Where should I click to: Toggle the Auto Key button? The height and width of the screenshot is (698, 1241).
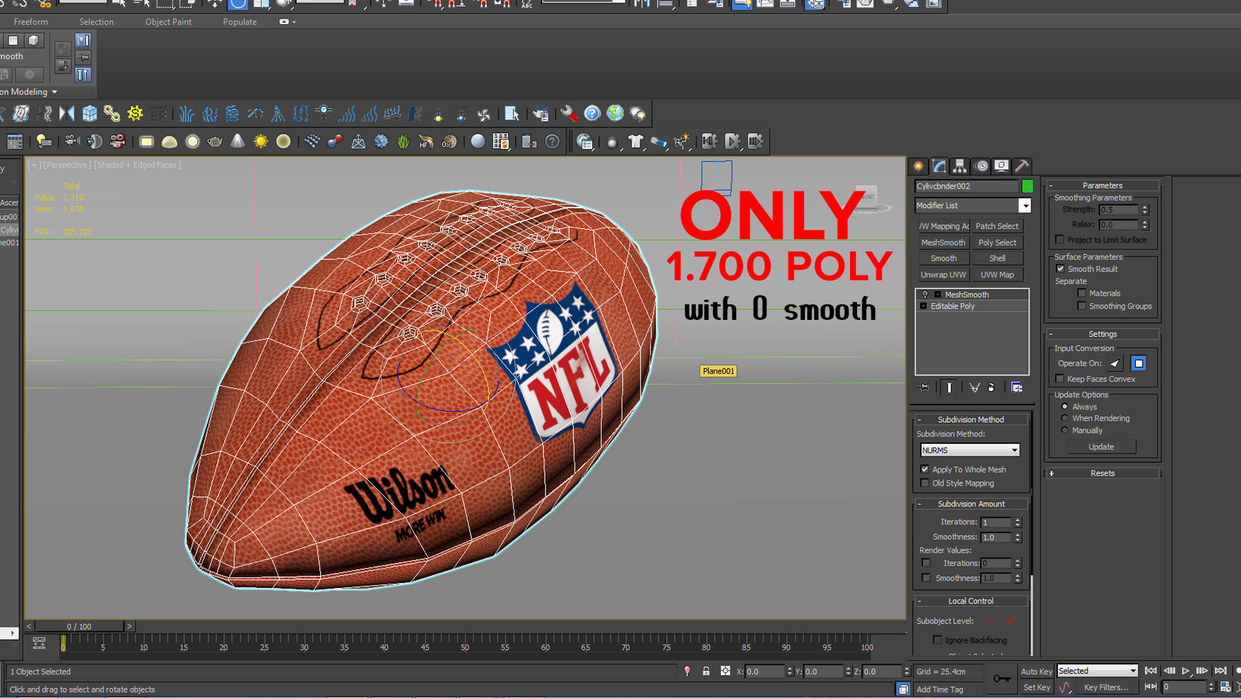(x=1037, y=672)
